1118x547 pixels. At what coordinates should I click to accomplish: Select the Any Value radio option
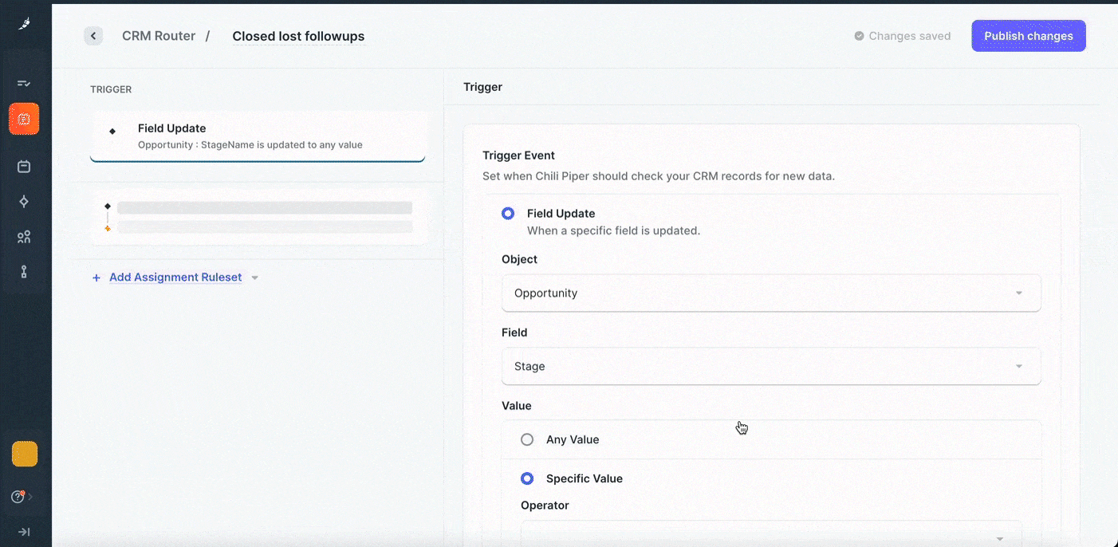527,439
